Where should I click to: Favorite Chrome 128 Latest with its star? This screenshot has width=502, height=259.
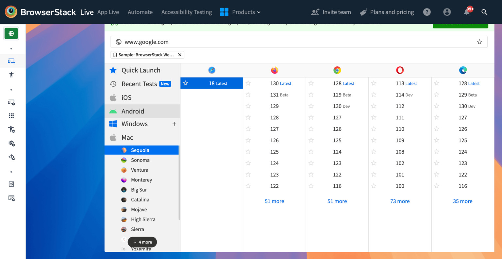[311, 83]
